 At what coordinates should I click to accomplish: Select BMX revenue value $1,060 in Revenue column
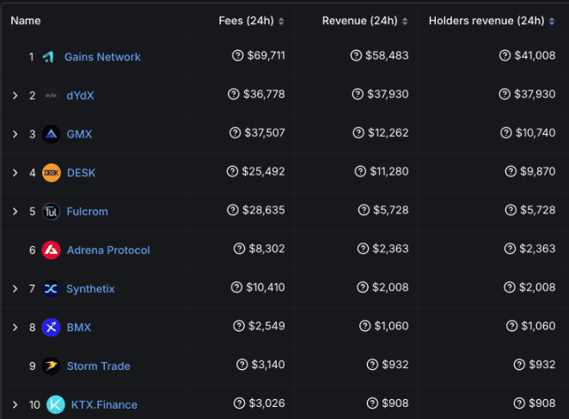[x=392, y=326]
